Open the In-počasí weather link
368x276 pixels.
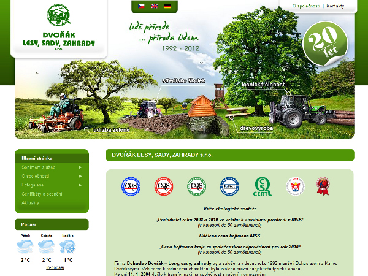point(55,267)
